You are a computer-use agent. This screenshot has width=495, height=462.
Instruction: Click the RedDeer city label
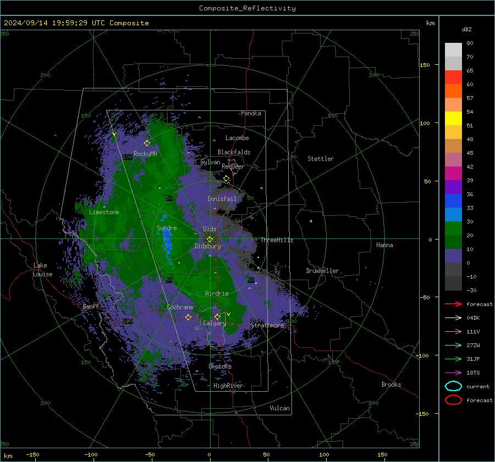click(233, 166)
